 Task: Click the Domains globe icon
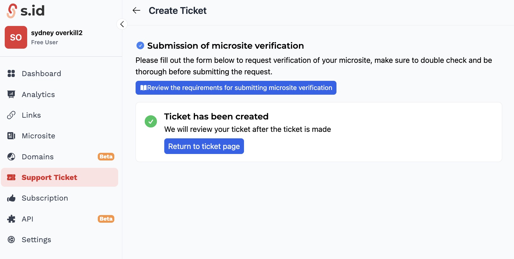click(11, 157)
